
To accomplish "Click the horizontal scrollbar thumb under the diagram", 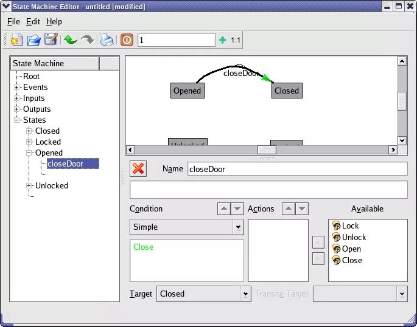I will [266, 150].
